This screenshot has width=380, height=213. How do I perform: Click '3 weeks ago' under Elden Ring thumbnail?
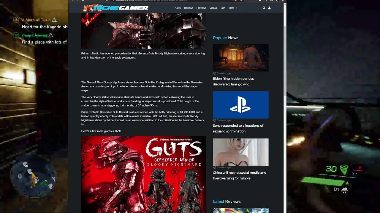click(224, 73)
